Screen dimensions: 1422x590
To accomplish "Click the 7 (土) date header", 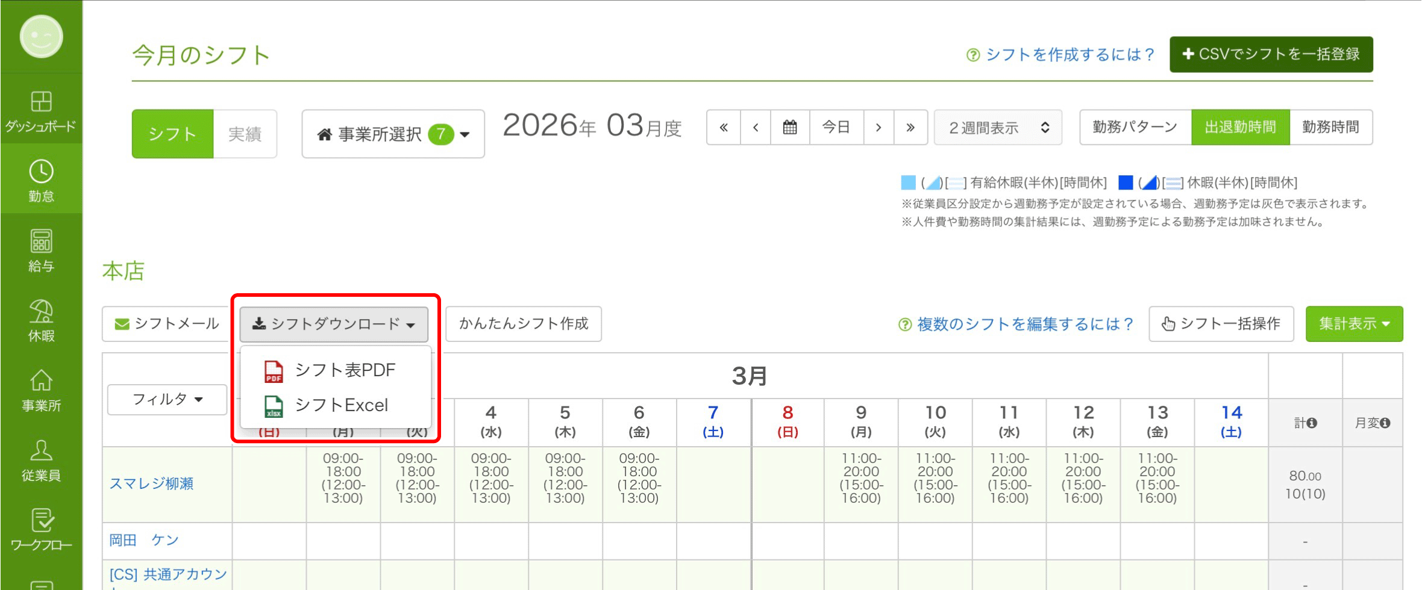I will pos(713,421).
